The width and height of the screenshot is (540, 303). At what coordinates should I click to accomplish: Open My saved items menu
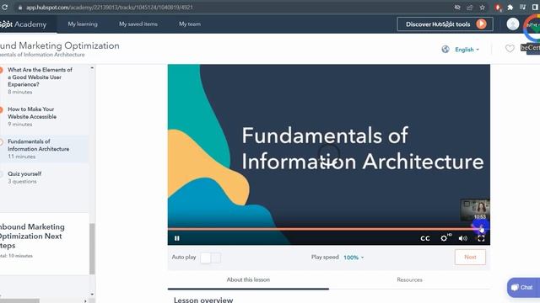tap(138, 24)
